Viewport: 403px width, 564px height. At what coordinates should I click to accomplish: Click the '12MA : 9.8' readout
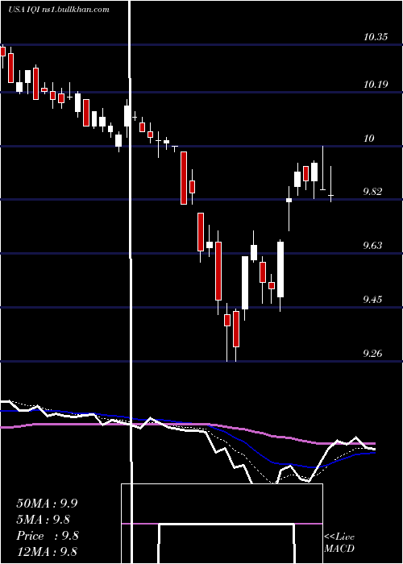tap(47, 551)
